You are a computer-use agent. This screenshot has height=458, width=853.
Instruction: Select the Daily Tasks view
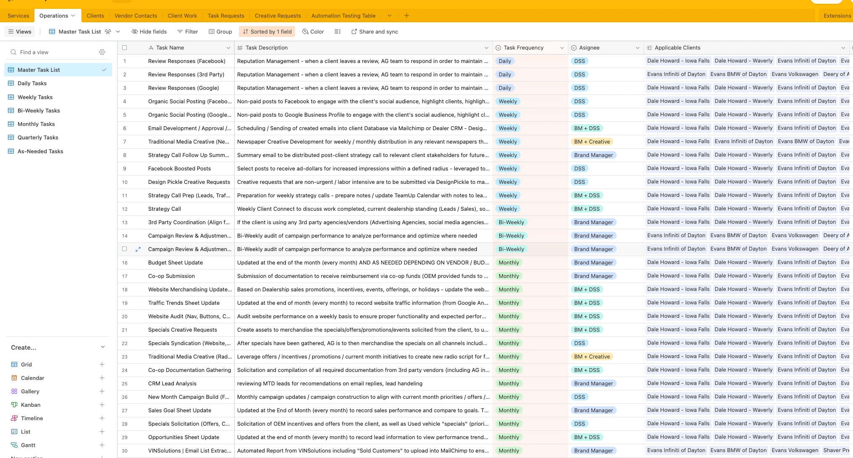click(x=58, y=83)
